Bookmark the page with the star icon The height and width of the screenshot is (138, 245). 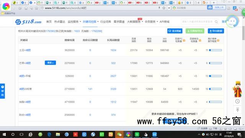click(x=164, y=8)
